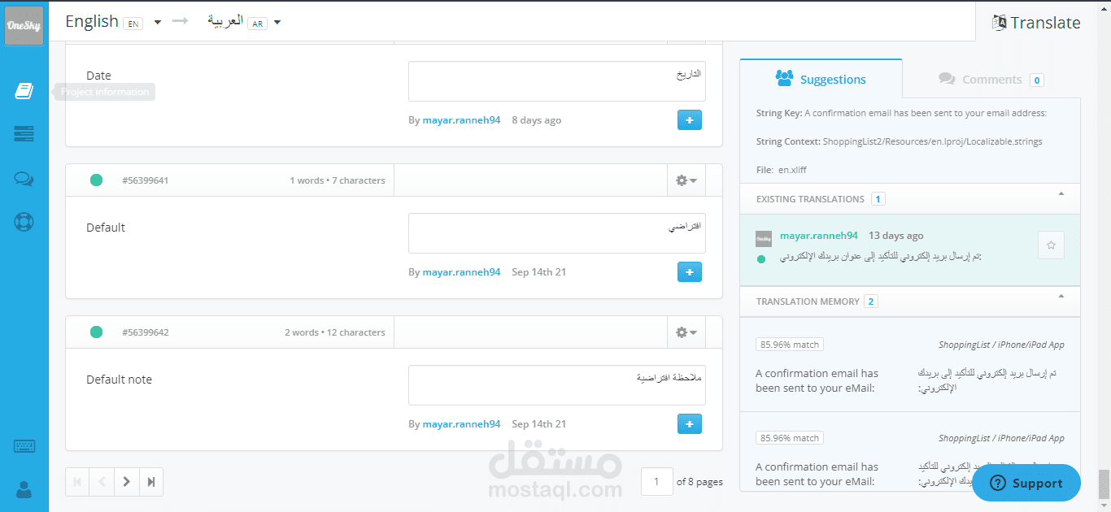The height and width of the screenshot is (512, 1111).
Task: Collapse the Existing Translations section
Action: tap(1061, 193)
